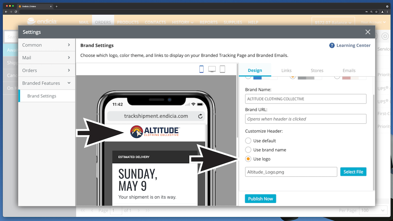
Task: Click the browser forward arrow
Action: click(x=11, y=12)
